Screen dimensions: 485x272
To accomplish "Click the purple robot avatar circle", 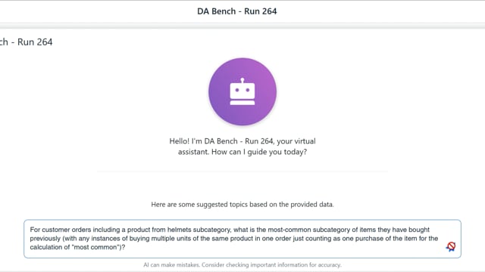I will point(242,91).
